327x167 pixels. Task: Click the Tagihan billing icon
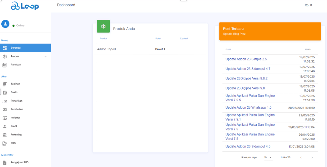5,84
